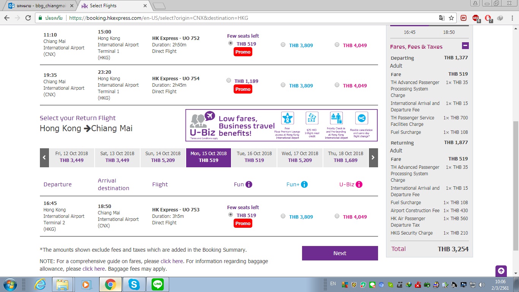Image resolution: width=519 pixels, height=292 pixels.
Task: Click the Total THB 3,254 amount
Action: coord(453,249)
